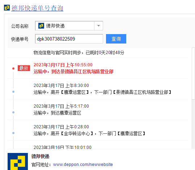Select the 2023年3月17日 上午8:30:00 timestamp

click(x=61, y=86)
